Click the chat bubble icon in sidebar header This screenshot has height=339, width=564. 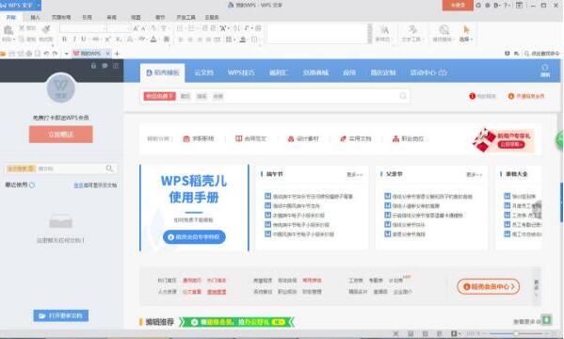point(105,66)
